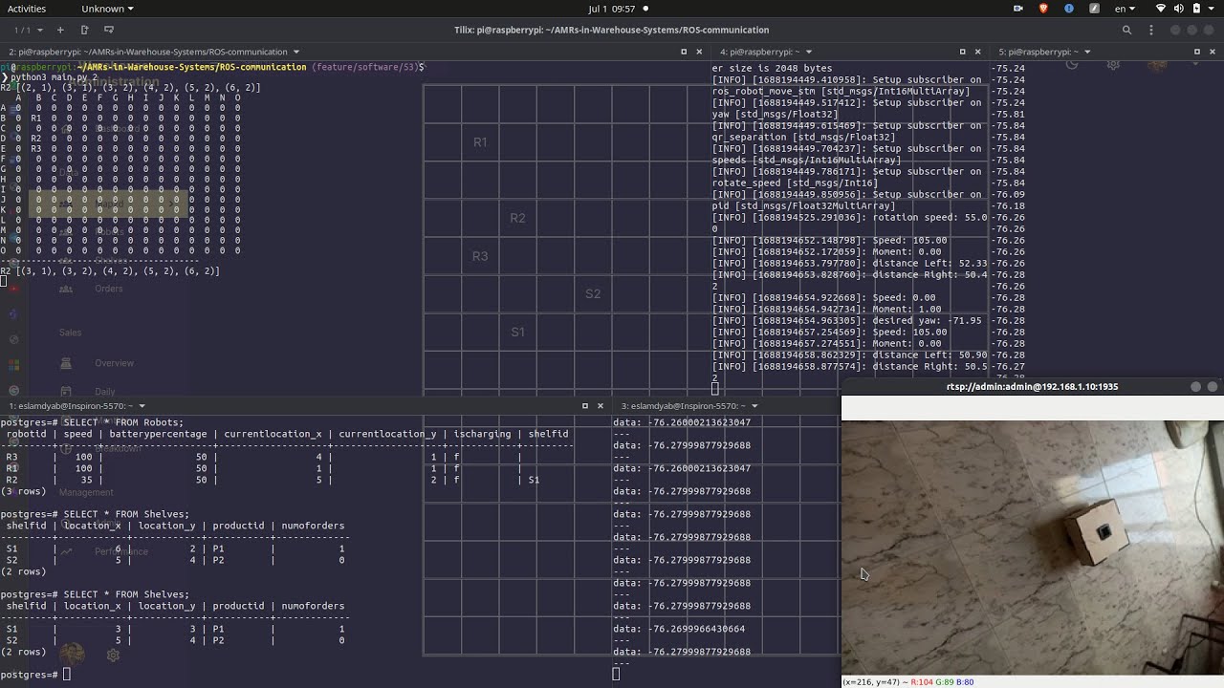Maximize terminal 1 eslamdyab pane
The width and height of the screenshot is (1224, 688).
585,406
